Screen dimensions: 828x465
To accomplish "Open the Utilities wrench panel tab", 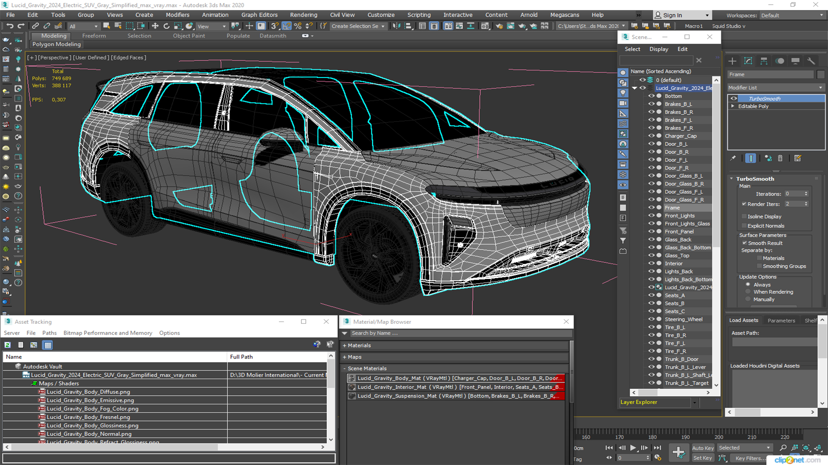I will (x=811, y=61).
